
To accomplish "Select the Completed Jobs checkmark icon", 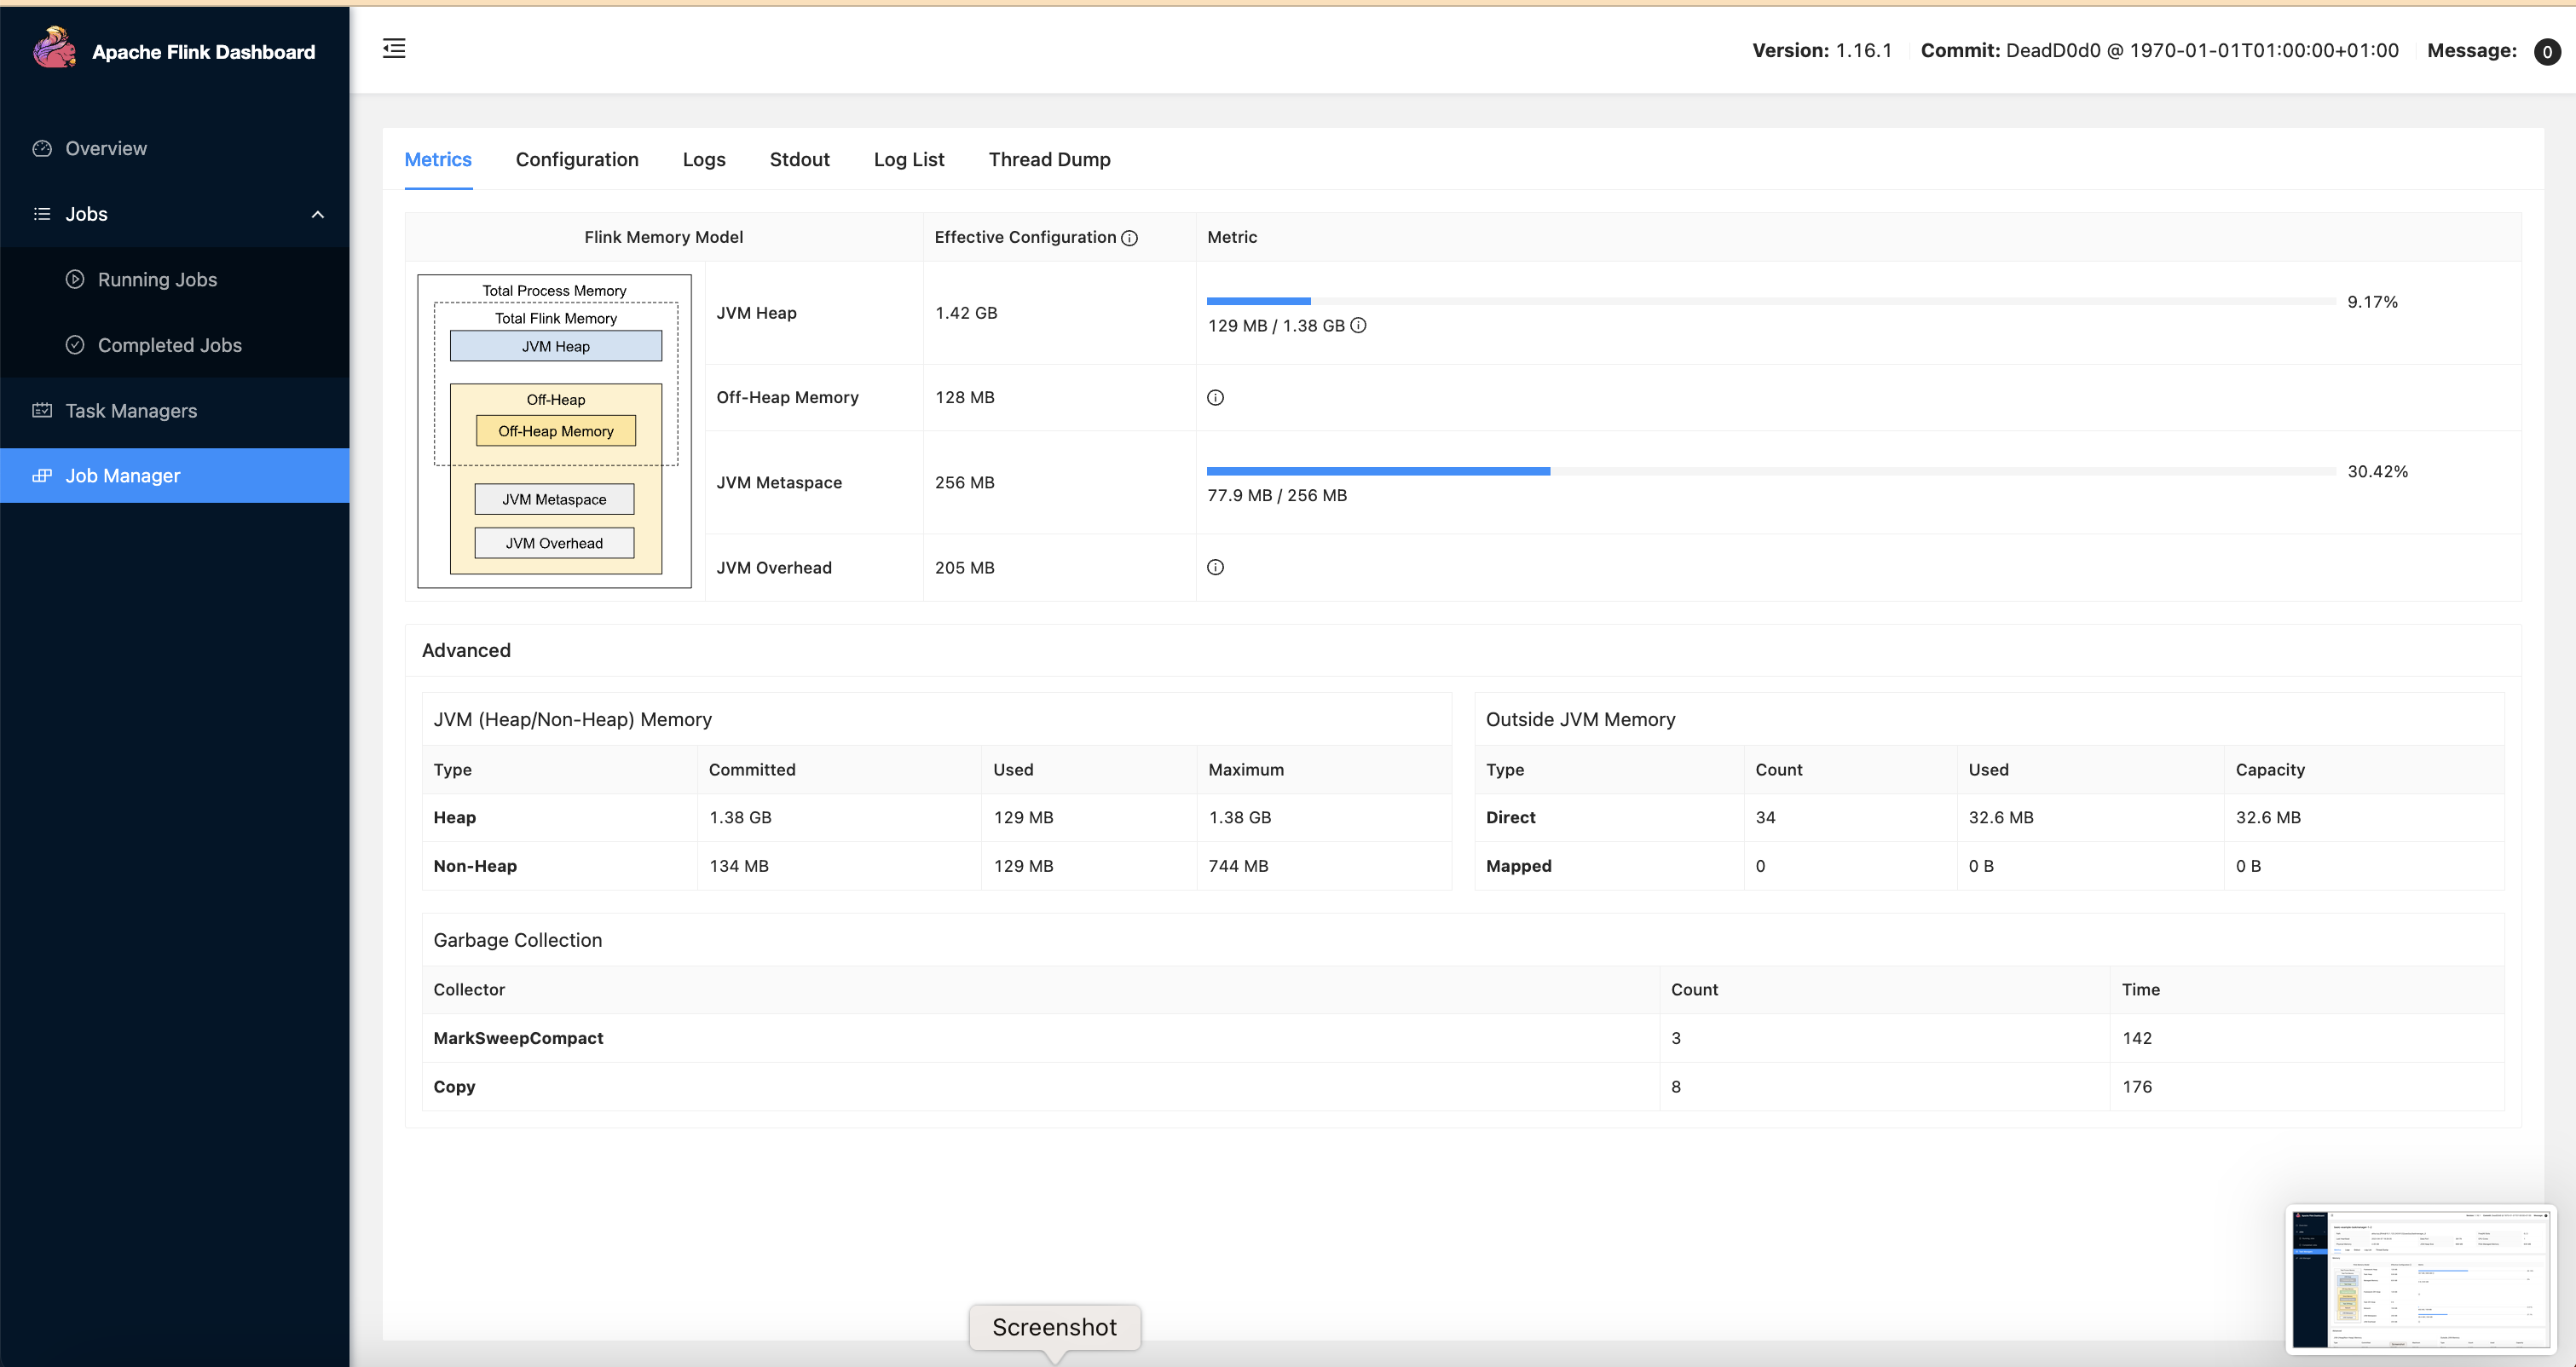I will coord(76,344).
